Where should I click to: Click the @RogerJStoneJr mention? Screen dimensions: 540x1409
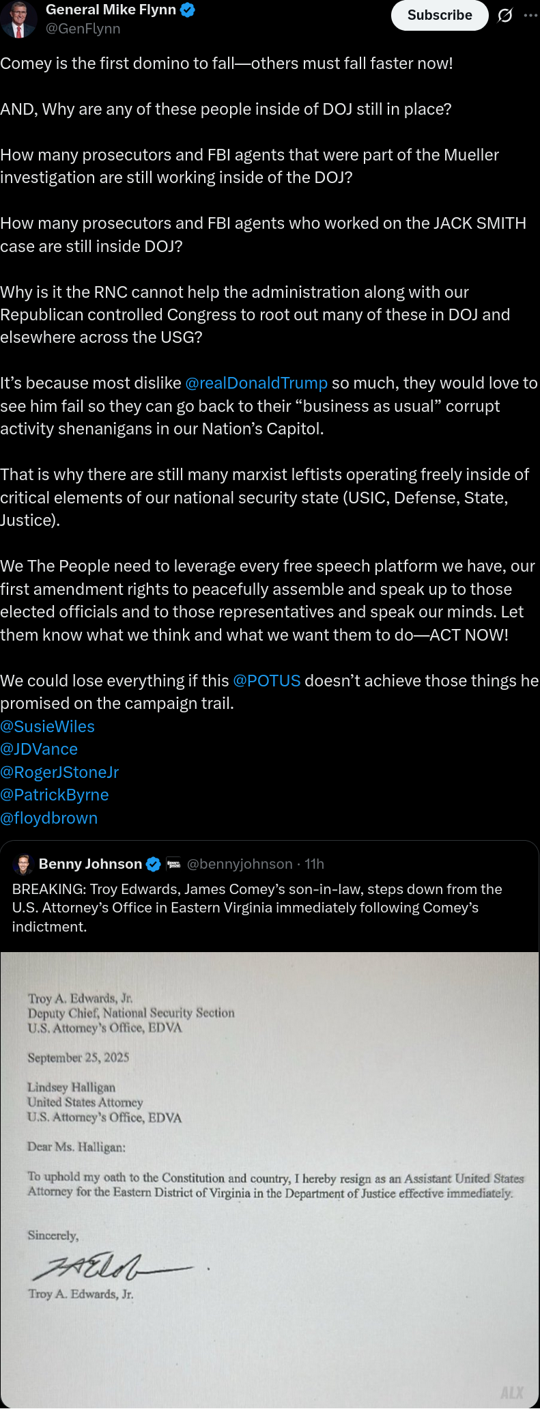pos(59,772)
